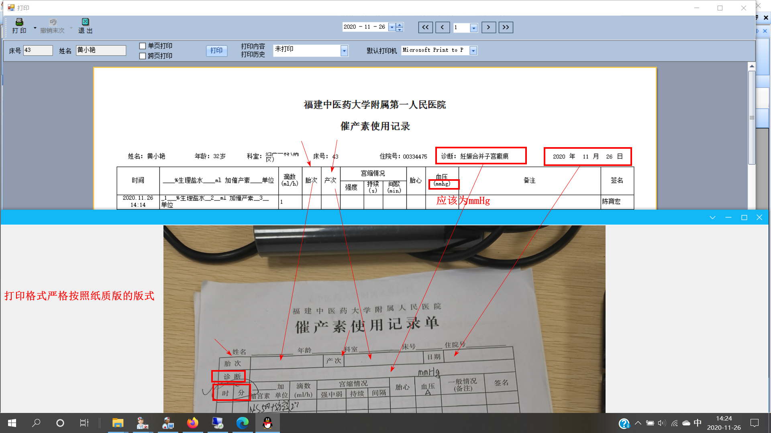Increase date using spinner up arrow
Viewport: 771px width, 433px height.
pyautogui.click(x=400, y=25)
